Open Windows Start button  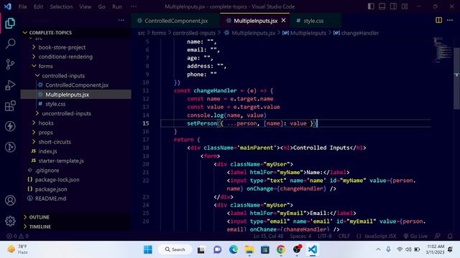[148, 249]
